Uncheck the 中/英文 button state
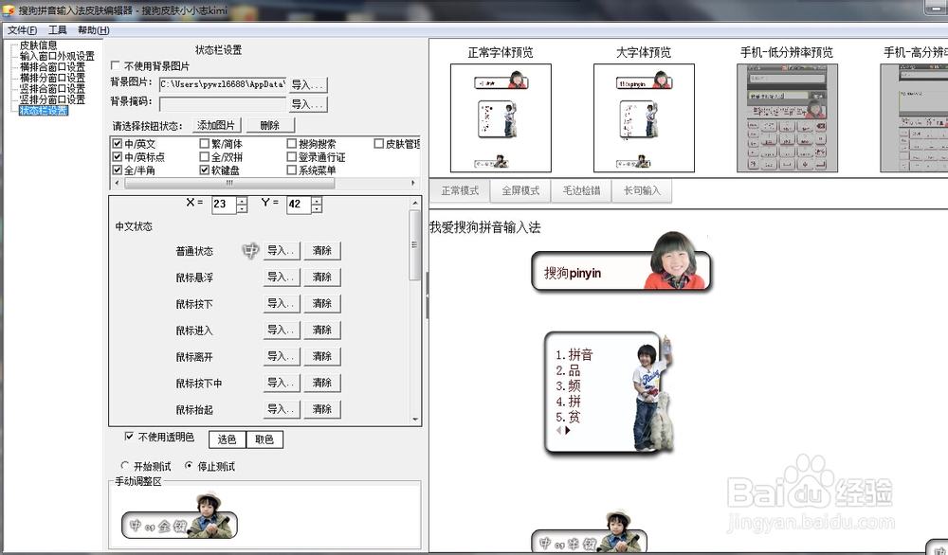 118,144
